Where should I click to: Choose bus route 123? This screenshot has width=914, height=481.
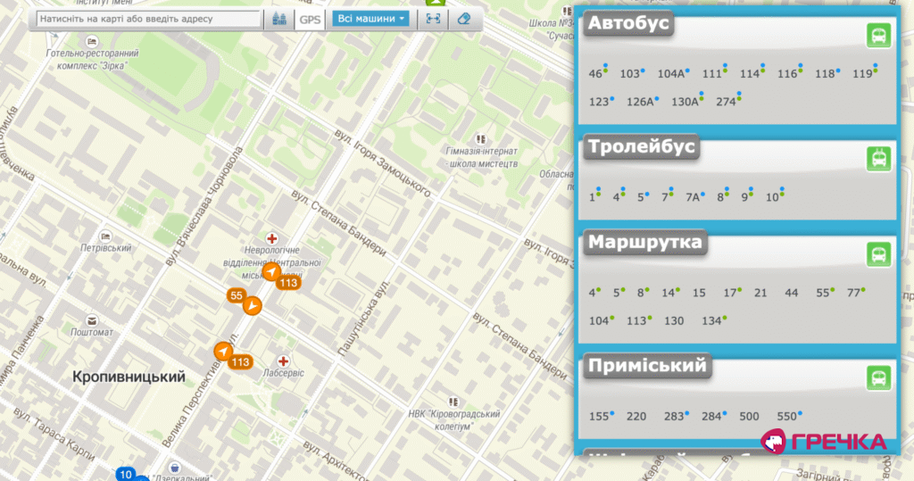pyautogui.click(x=601, y=102)
